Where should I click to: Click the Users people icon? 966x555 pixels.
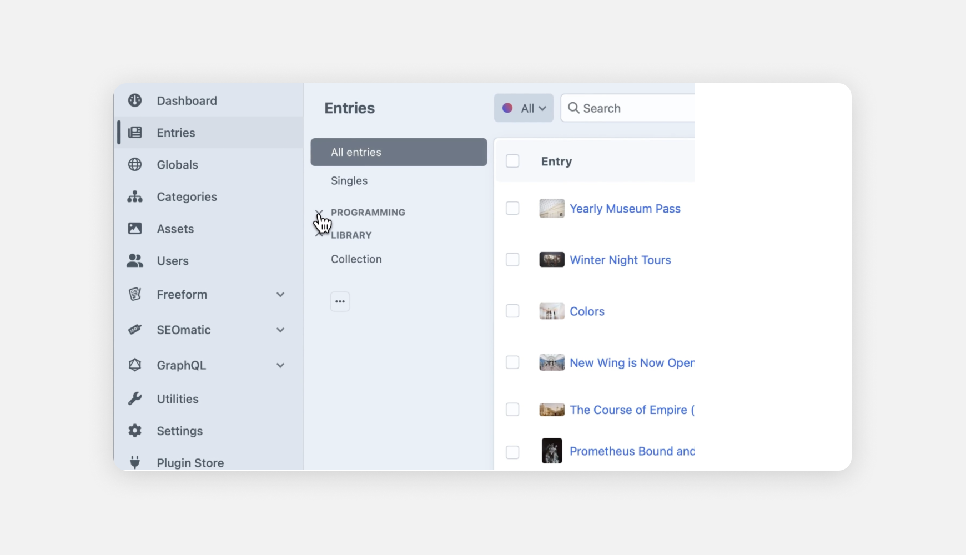[135, 261]
